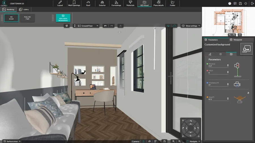Open the chat messages icon
This screenshot has height=143, width=255.
click(235, 3)
